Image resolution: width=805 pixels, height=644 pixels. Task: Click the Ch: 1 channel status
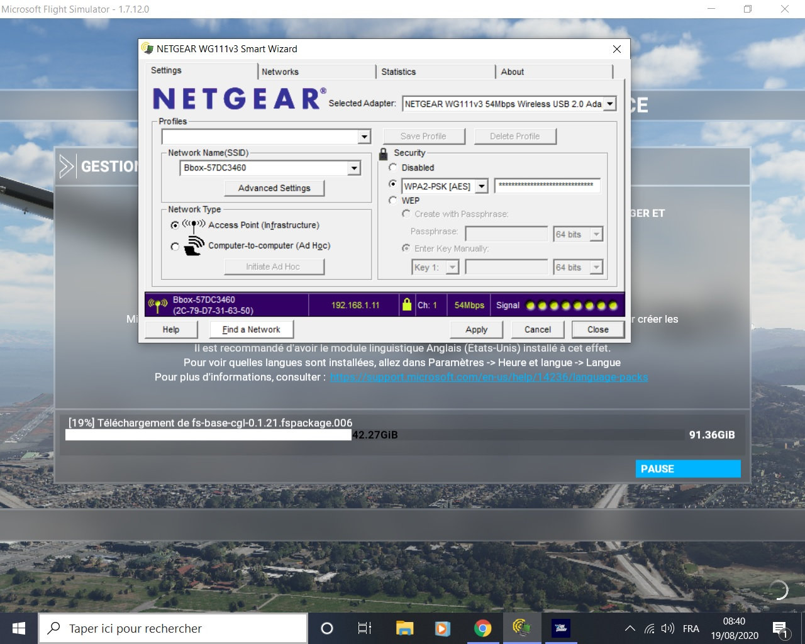coord(427,305)
